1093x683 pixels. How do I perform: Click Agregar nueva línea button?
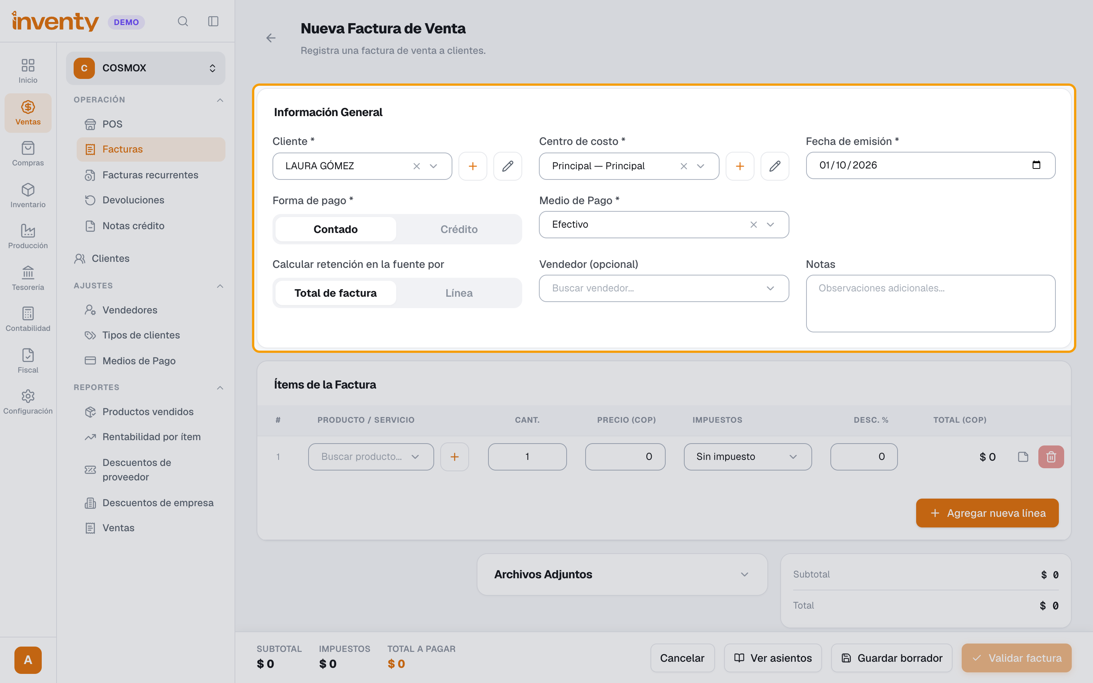point(987,513)
